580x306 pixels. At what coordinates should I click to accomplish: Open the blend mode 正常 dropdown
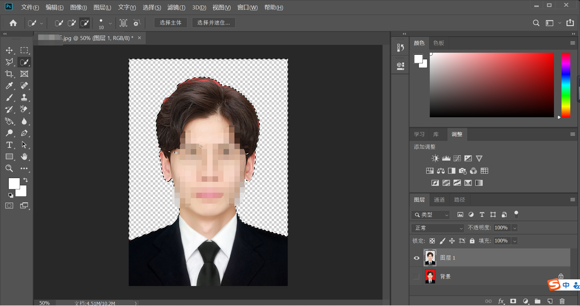point(438,228)
